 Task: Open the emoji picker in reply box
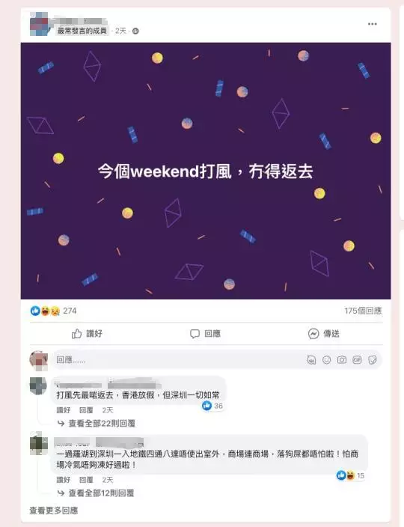coord(326,360)
